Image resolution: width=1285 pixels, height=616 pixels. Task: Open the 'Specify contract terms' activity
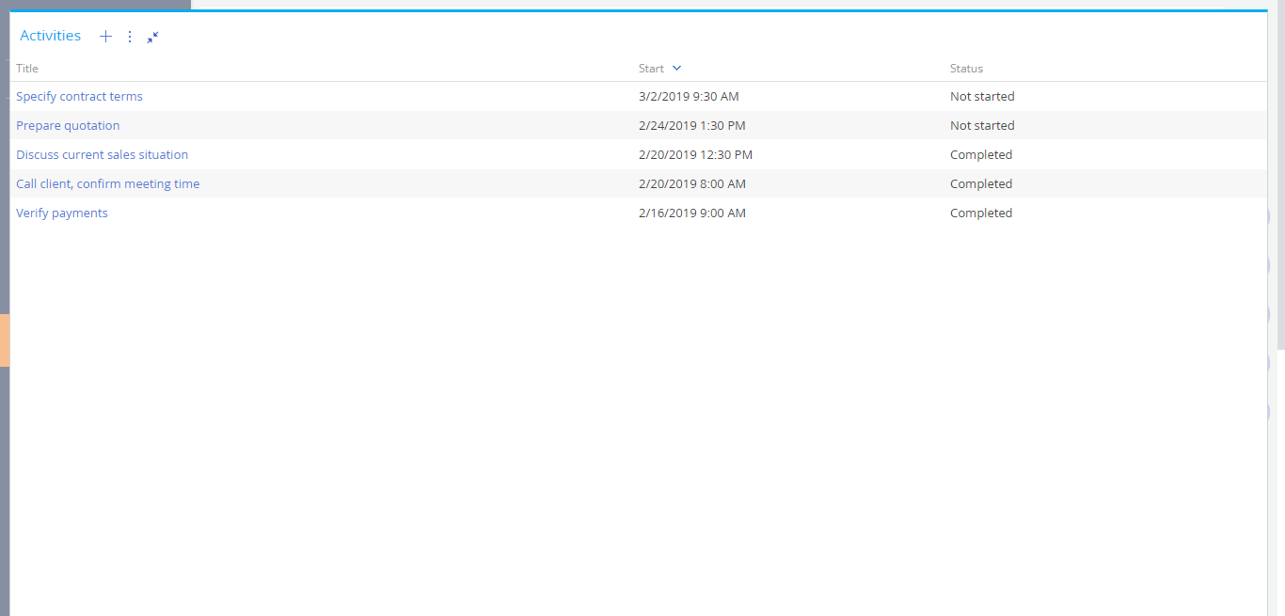click(80, 97)
